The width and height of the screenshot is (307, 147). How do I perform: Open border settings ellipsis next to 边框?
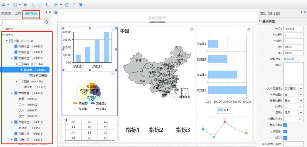coord(300,107)
